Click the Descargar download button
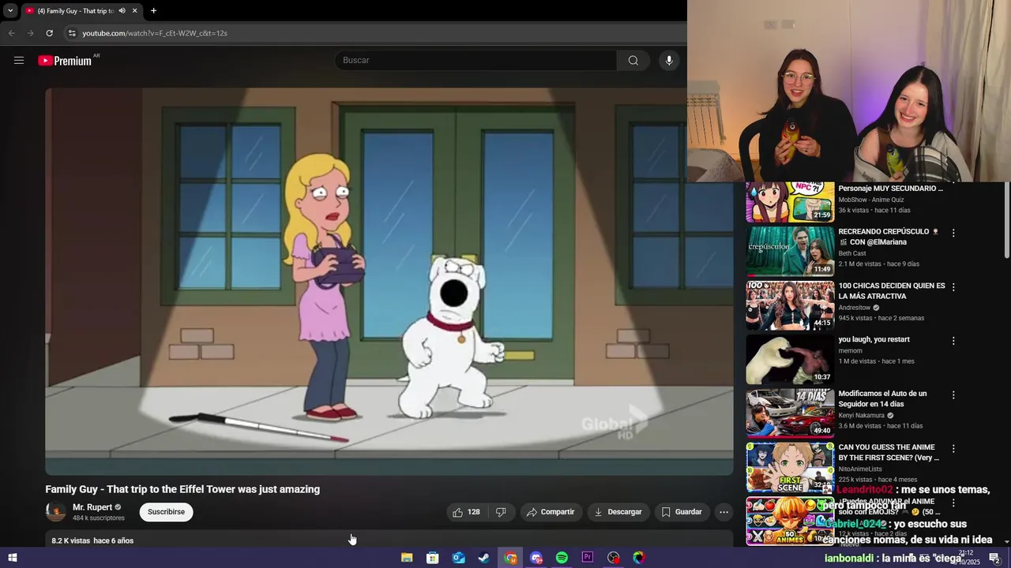 pos(618,512)
